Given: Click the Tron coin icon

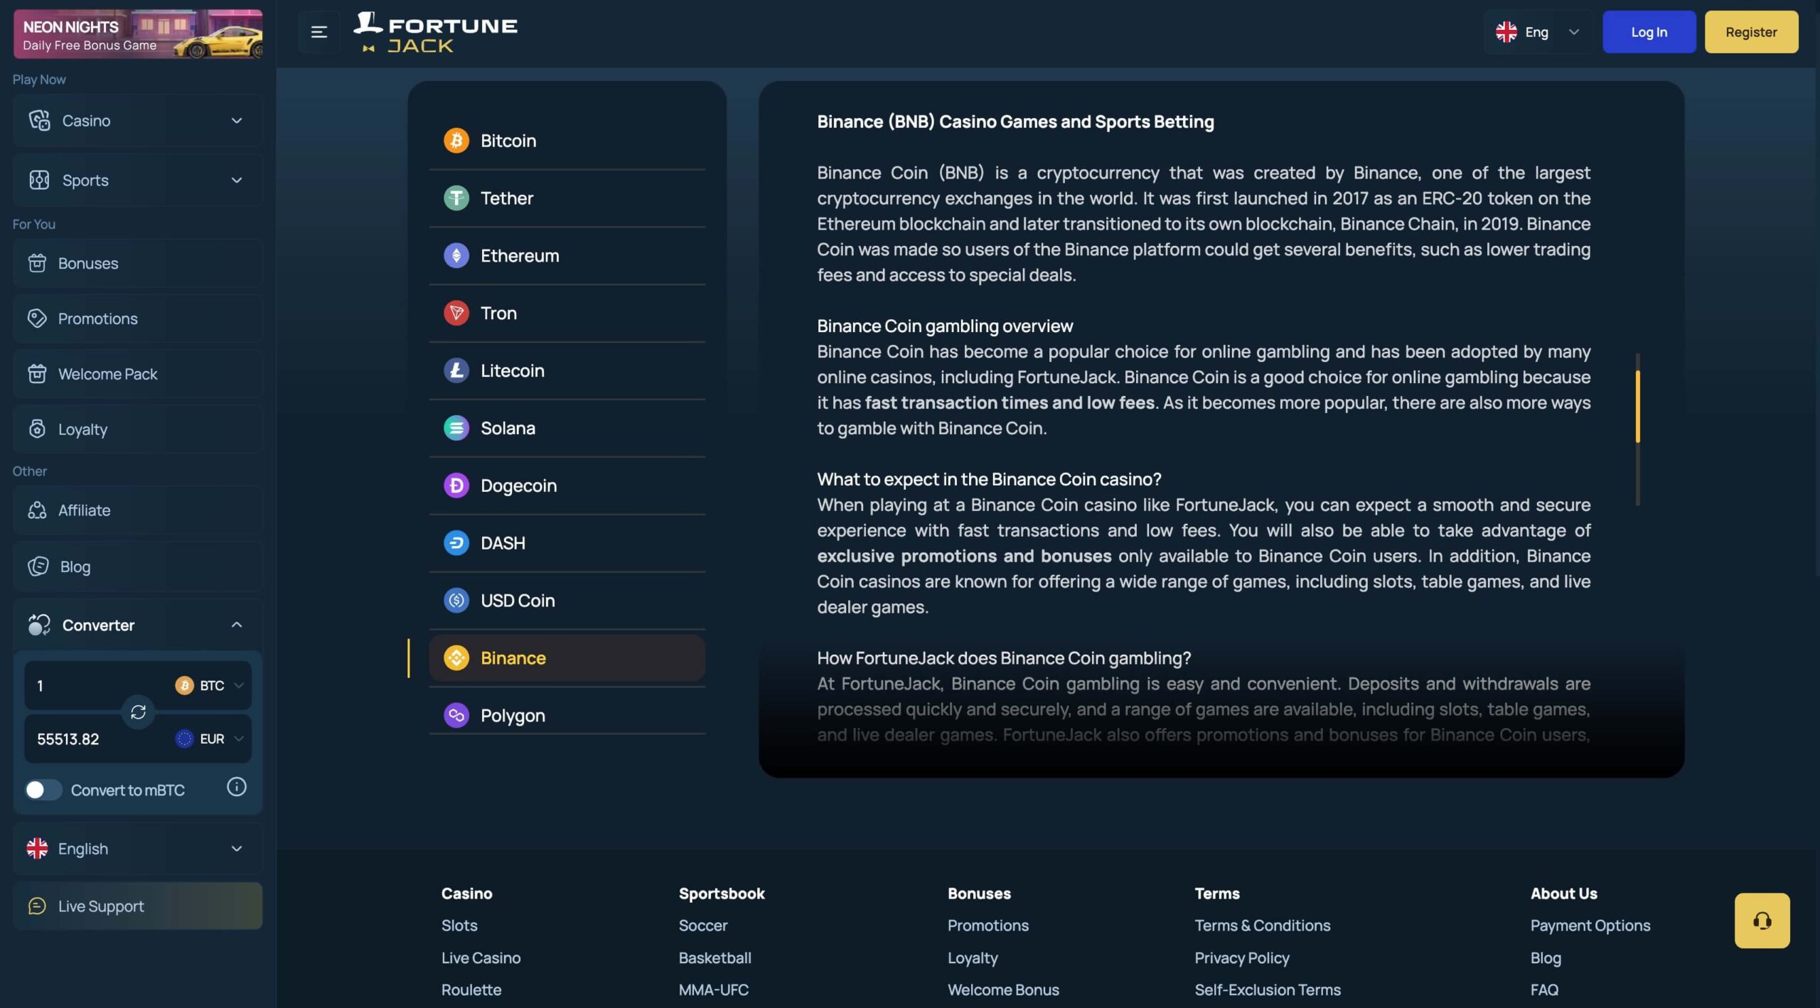Looking at the screenshot, I should pyautogui.click(x=456, y=313).
